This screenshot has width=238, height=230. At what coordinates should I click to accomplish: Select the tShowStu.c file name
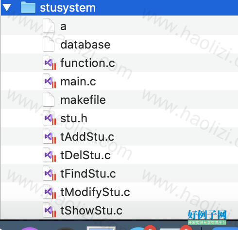coord(91,211)
